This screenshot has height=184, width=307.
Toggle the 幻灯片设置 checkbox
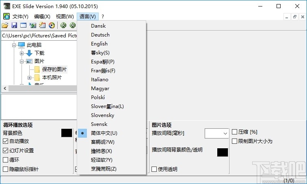pos(6,151)
